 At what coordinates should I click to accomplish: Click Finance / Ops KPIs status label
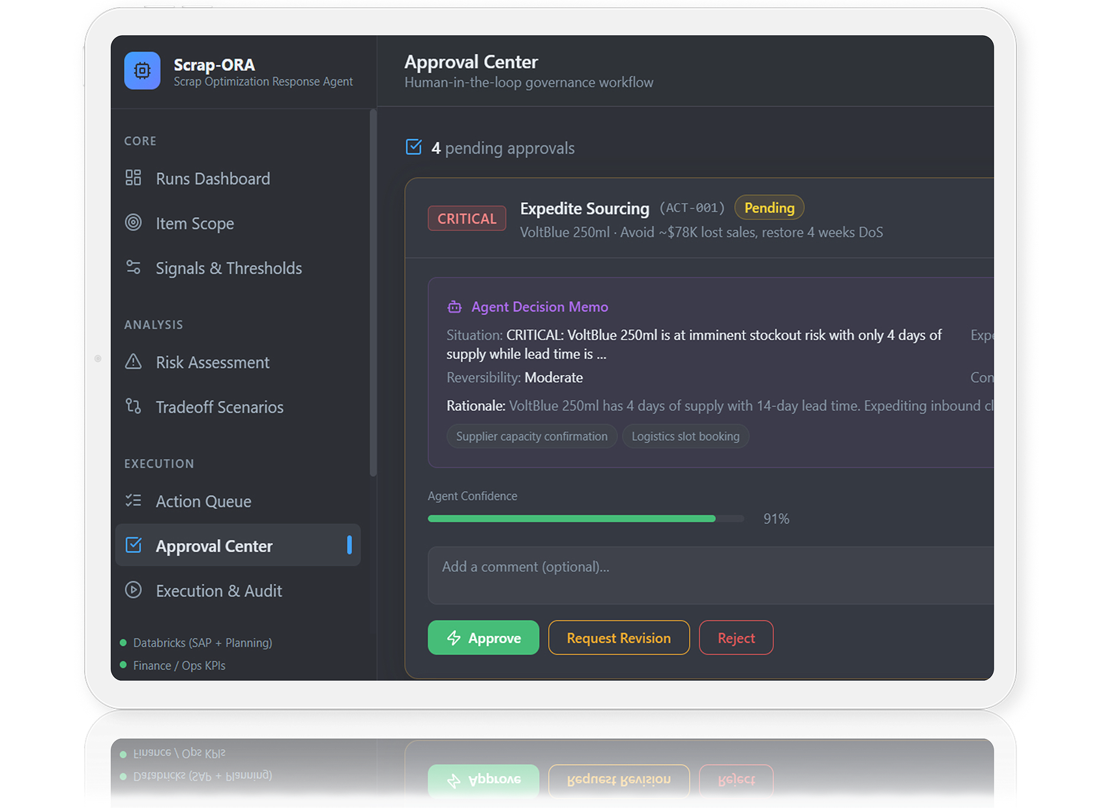(x=179, y=665)
